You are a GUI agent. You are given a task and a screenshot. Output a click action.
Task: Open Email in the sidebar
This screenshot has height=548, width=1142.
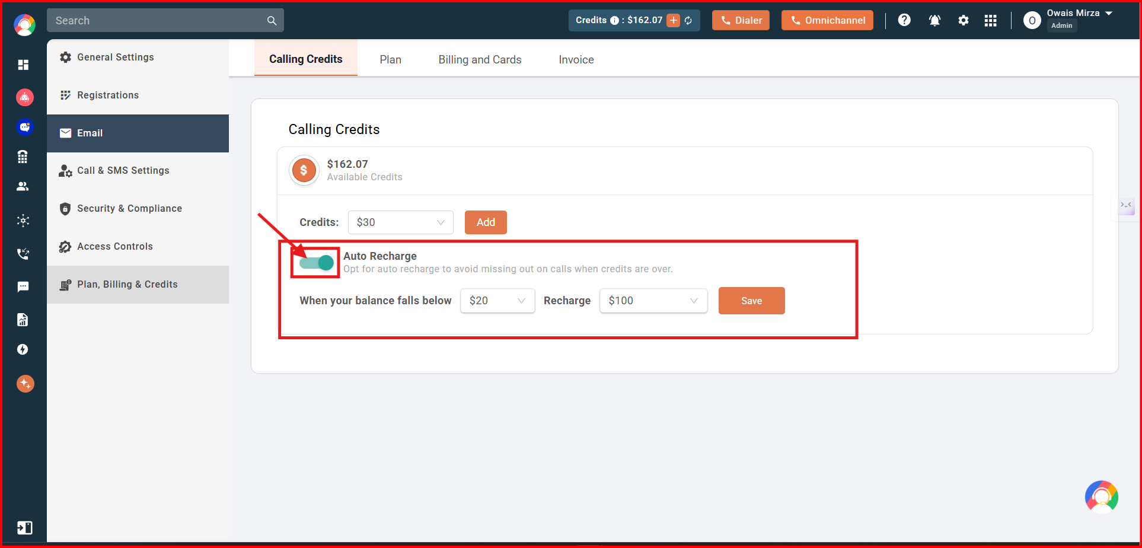pyautogui.click(x=138, y=133)
